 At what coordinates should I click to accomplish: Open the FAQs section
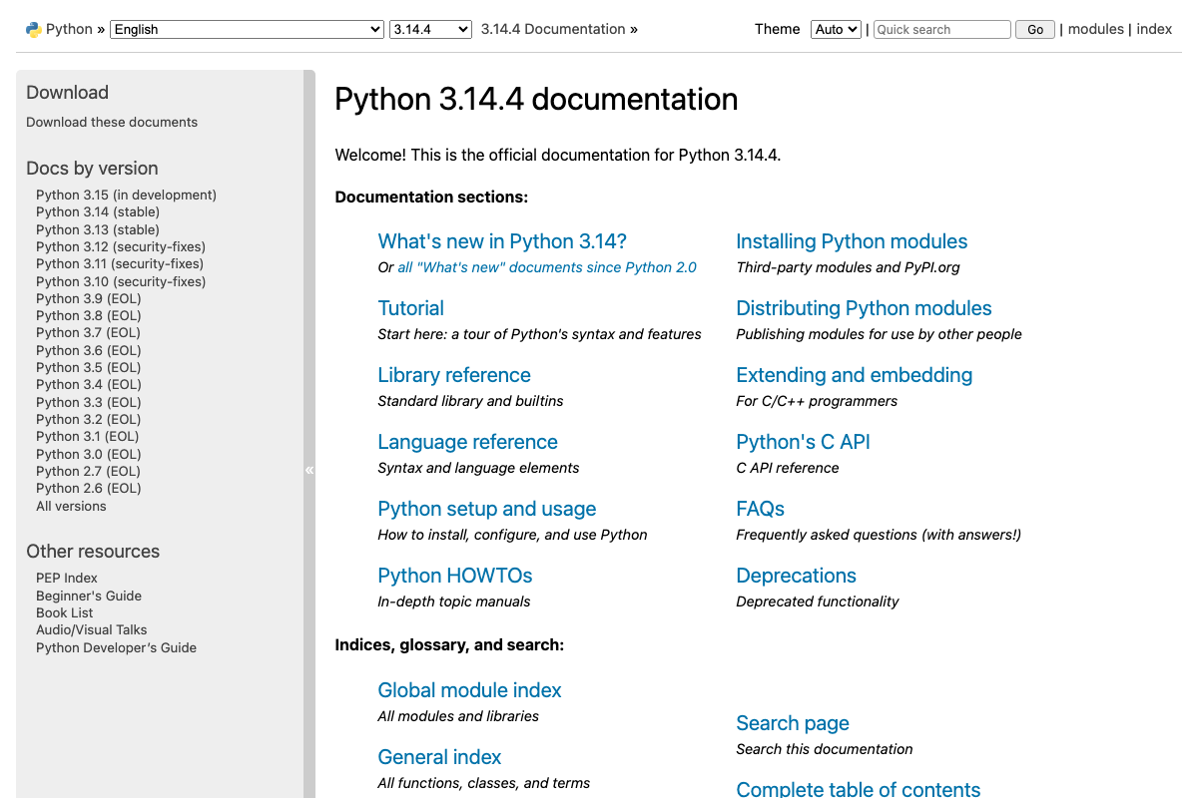(x=761, y=509)
